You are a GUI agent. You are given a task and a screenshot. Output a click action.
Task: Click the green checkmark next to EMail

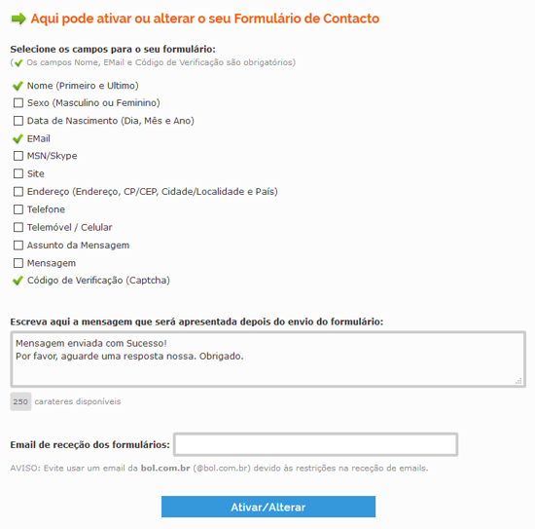coord(18,138)
